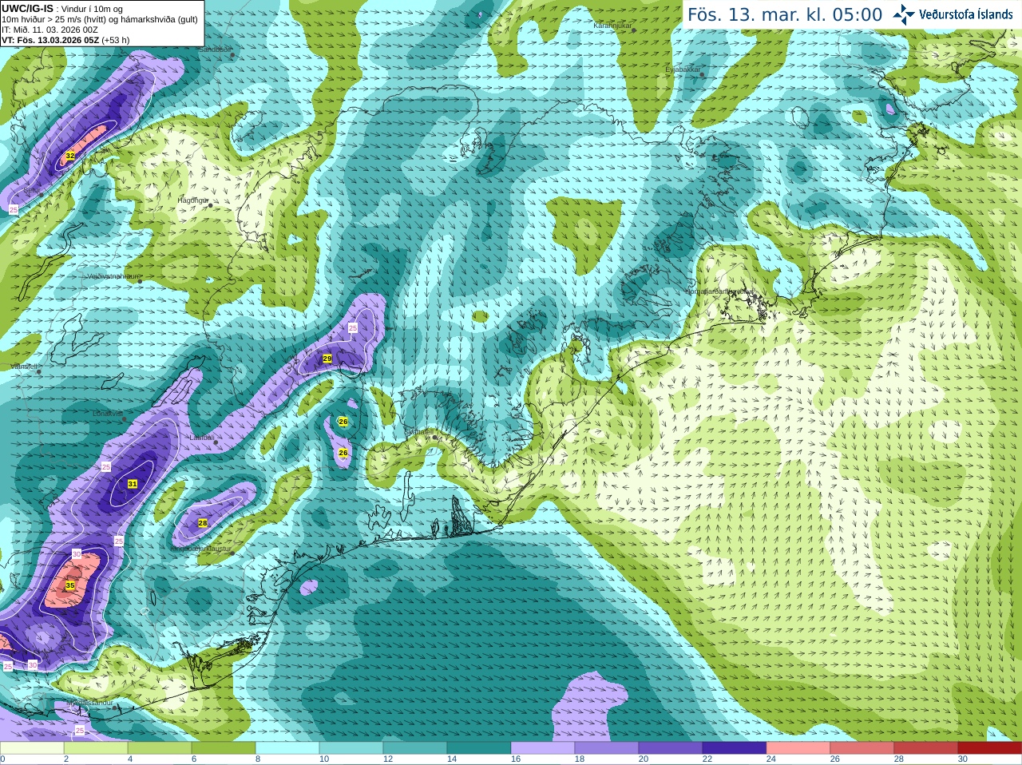The height and width of the screenshot is (765, 1022).
Task: Click the yellow 32 gust marker
Action: (x=70, y=156)
